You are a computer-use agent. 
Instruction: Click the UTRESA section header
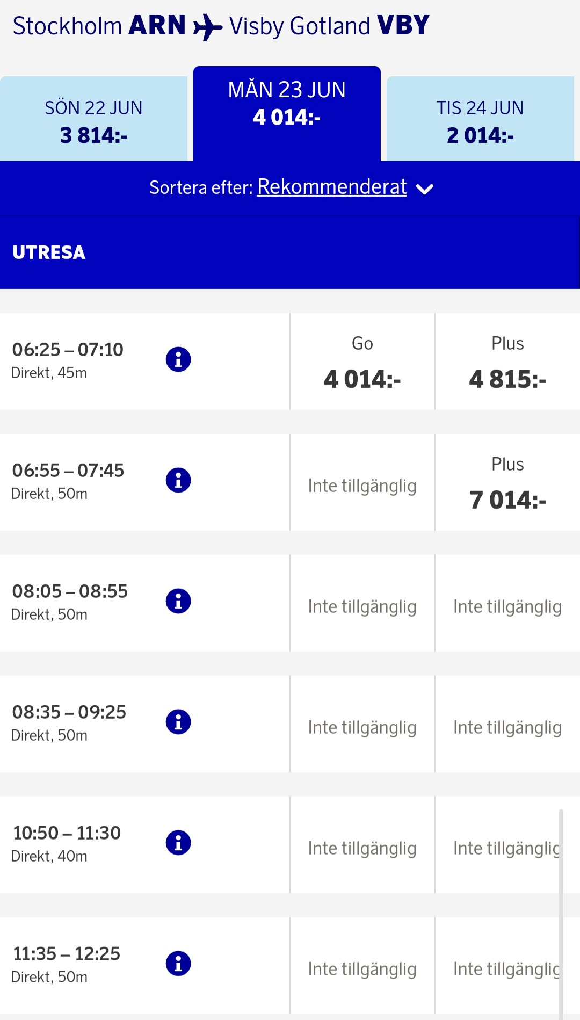[49, 252]
